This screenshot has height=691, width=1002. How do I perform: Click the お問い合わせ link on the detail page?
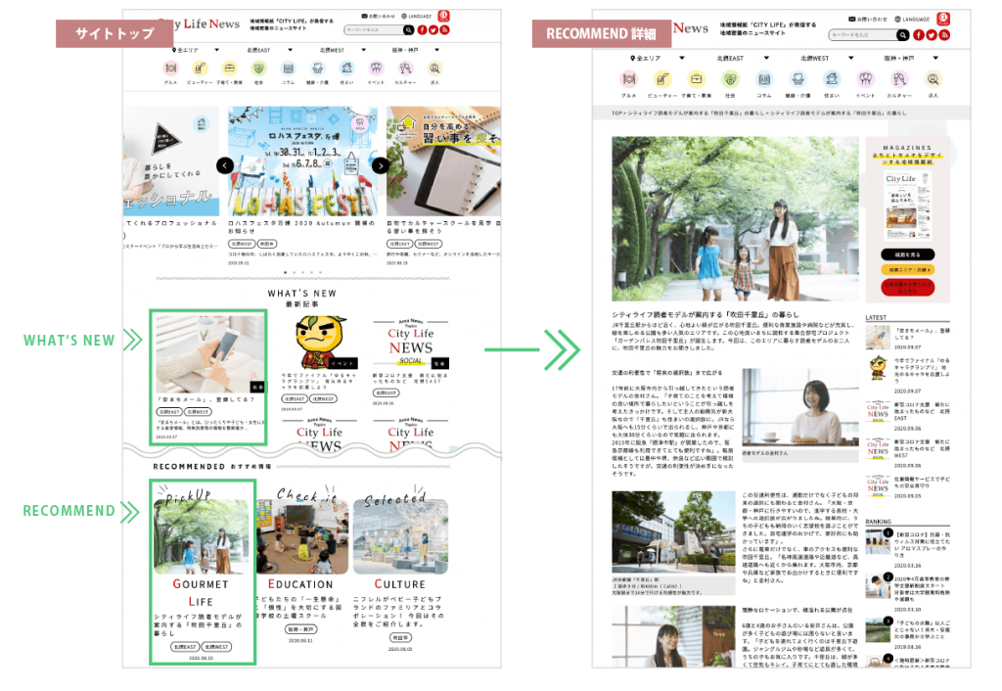(867, 20)
